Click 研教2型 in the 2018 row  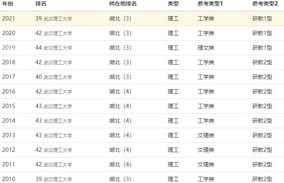262,62
